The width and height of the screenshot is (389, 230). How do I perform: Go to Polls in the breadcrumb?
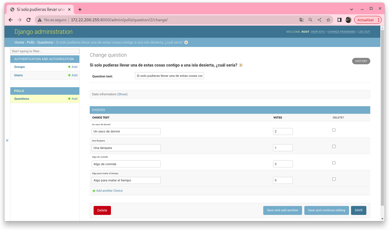tap(30, 42)
